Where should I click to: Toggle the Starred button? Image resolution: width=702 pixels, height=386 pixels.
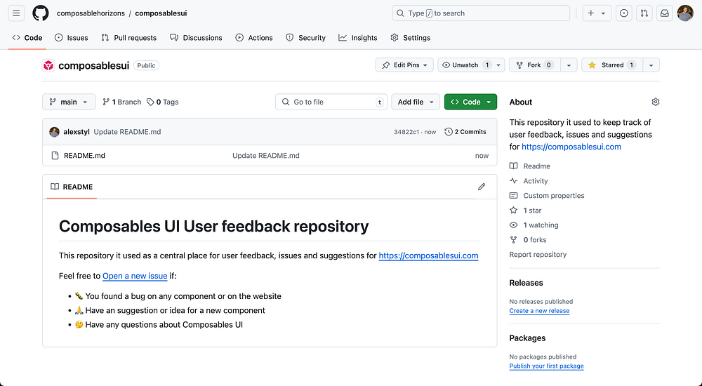point(611,65)
